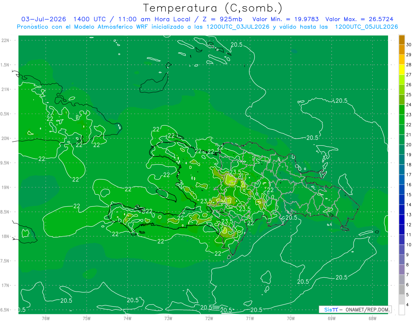Viewport: 418px width, 323px height.
Task: Click the legend label '24'
Action: pos(409,105)
